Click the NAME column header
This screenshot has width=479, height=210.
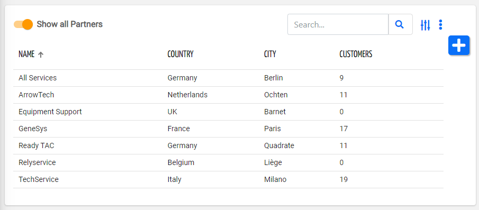pyautogui.click(x=26, y=54)
